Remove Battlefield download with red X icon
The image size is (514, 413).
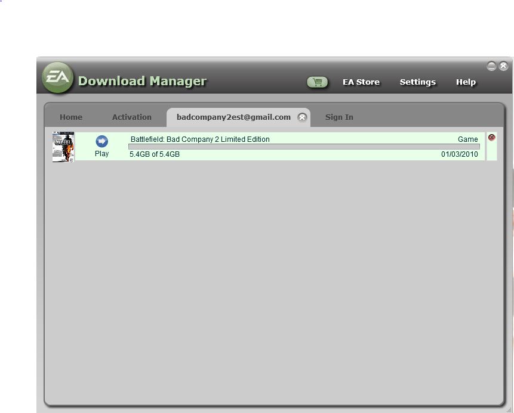(x=491, y=138)
